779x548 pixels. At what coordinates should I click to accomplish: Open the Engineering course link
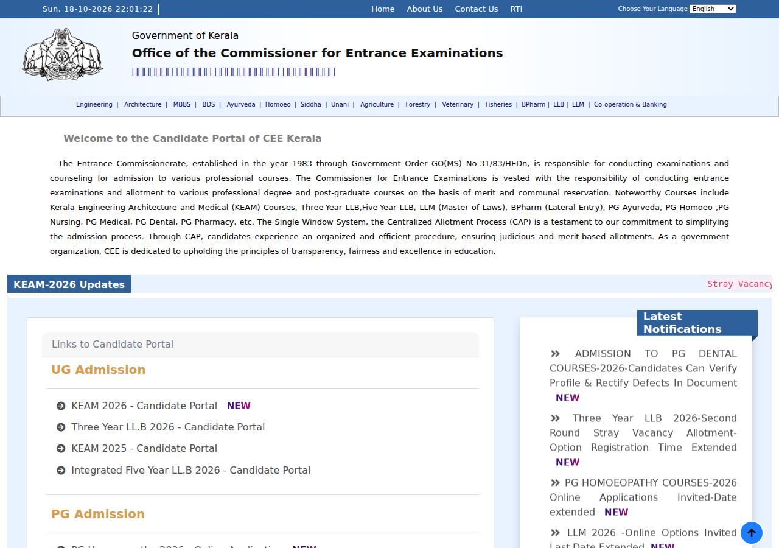click(94, 105)
